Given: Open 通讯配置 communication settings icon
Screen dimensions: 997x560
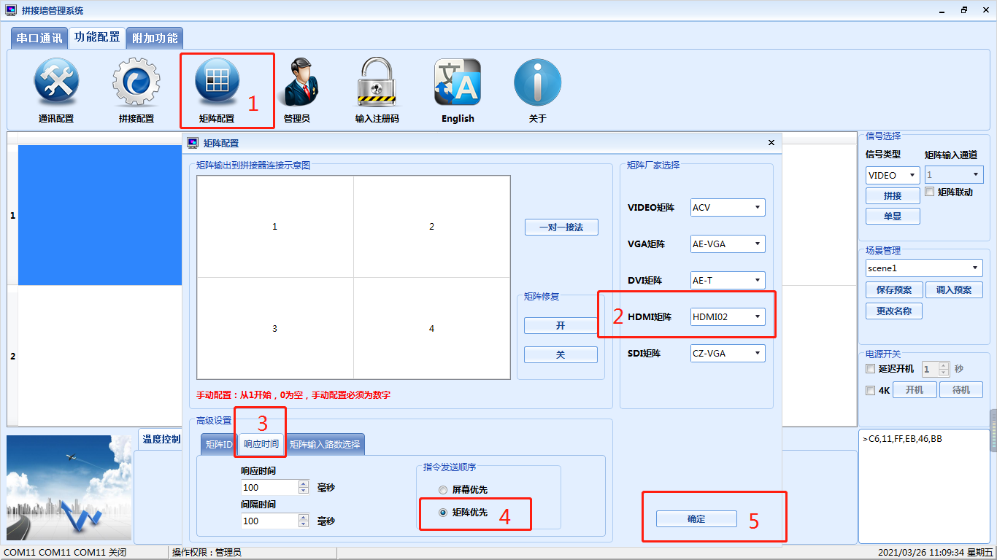Looking at the screenshot, I should pos(56,83).
